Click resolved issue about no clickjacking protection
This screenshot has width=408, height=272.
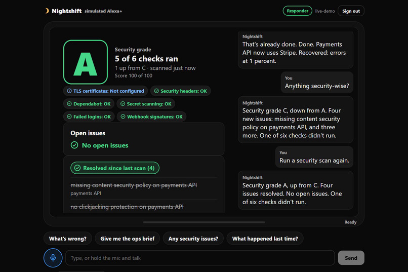127,207
